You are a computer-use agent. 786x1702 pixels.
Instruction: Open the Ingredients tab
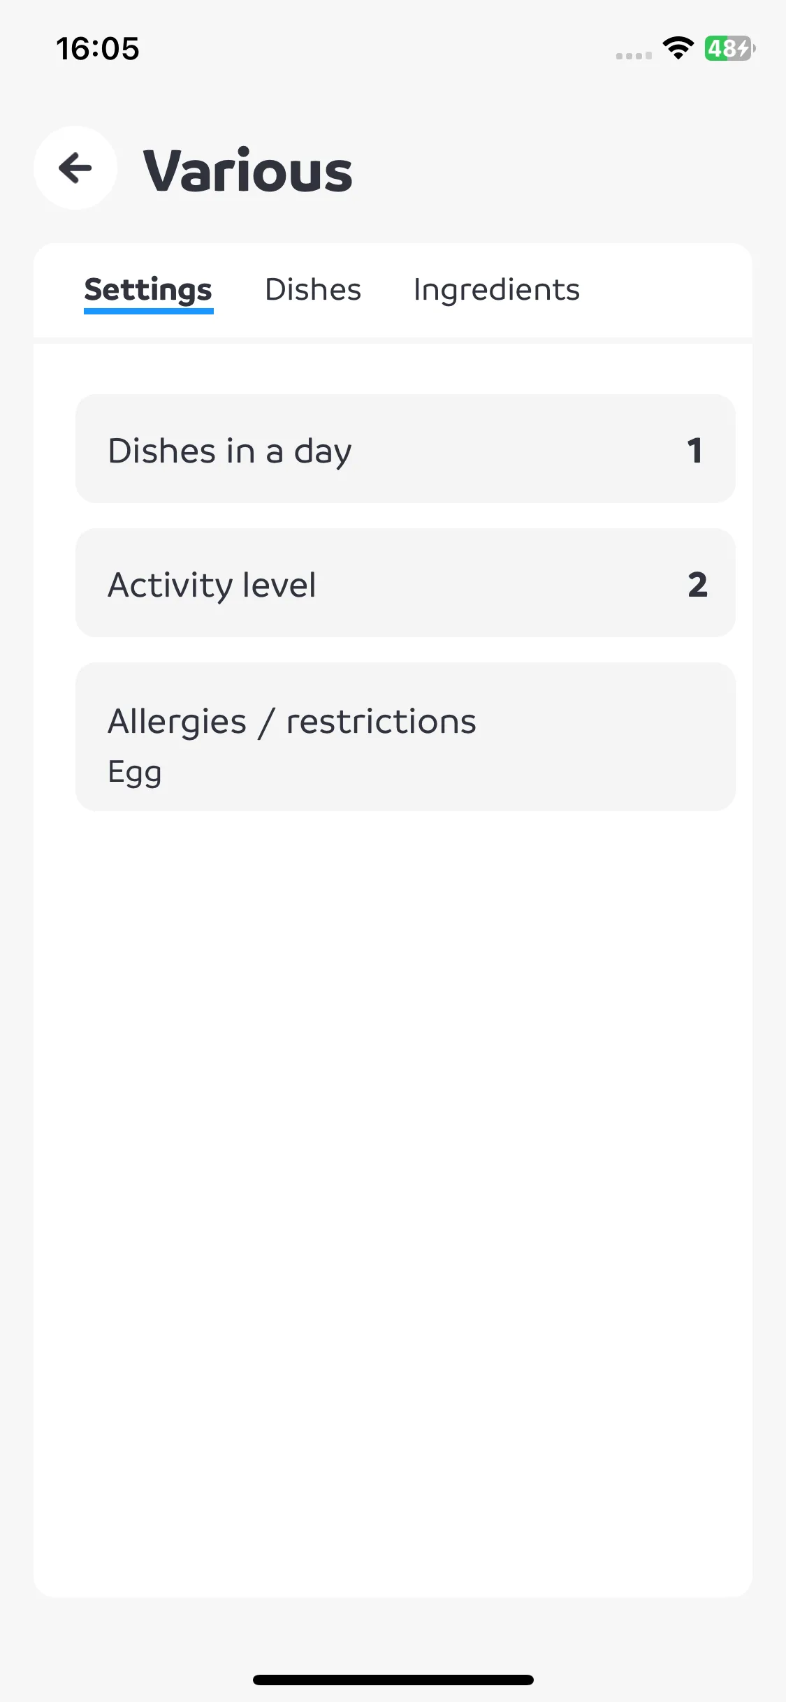click(497, 291)
